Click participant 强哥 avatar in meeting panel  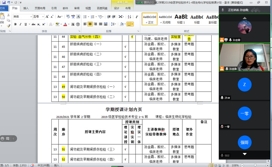[244, 143]
